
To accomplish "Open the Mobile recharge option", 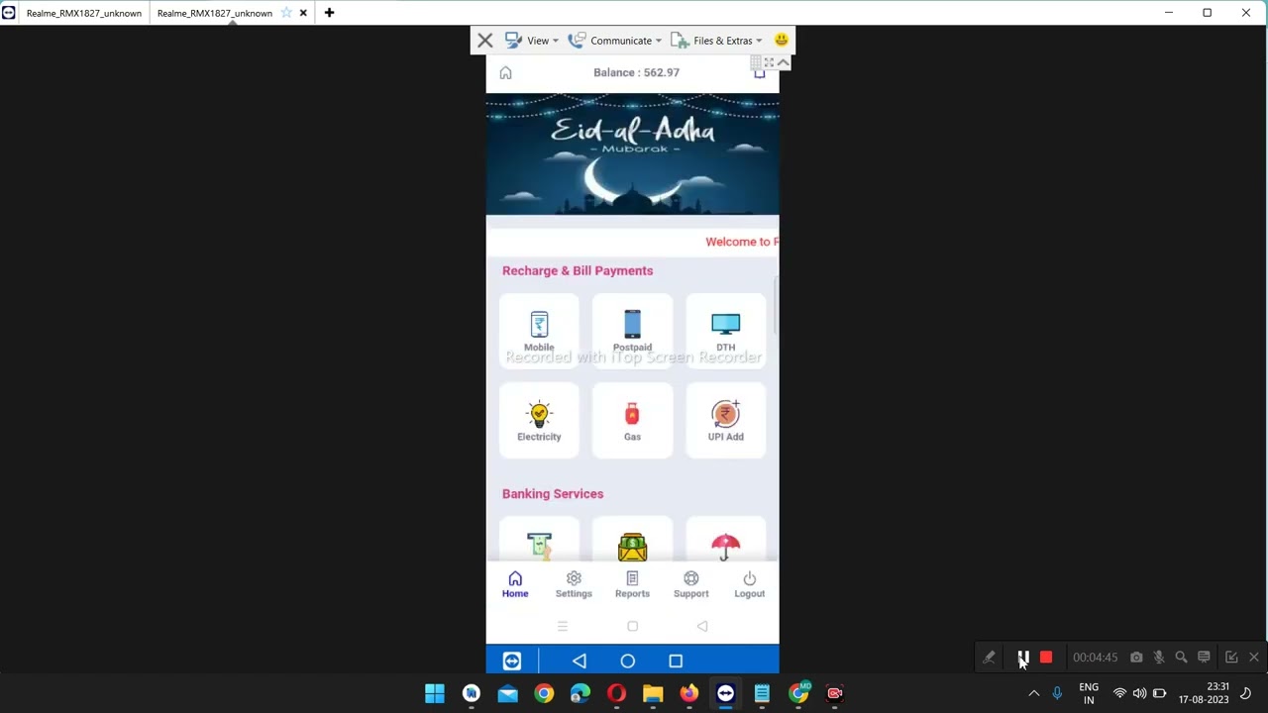I will (x=539, y=332).
